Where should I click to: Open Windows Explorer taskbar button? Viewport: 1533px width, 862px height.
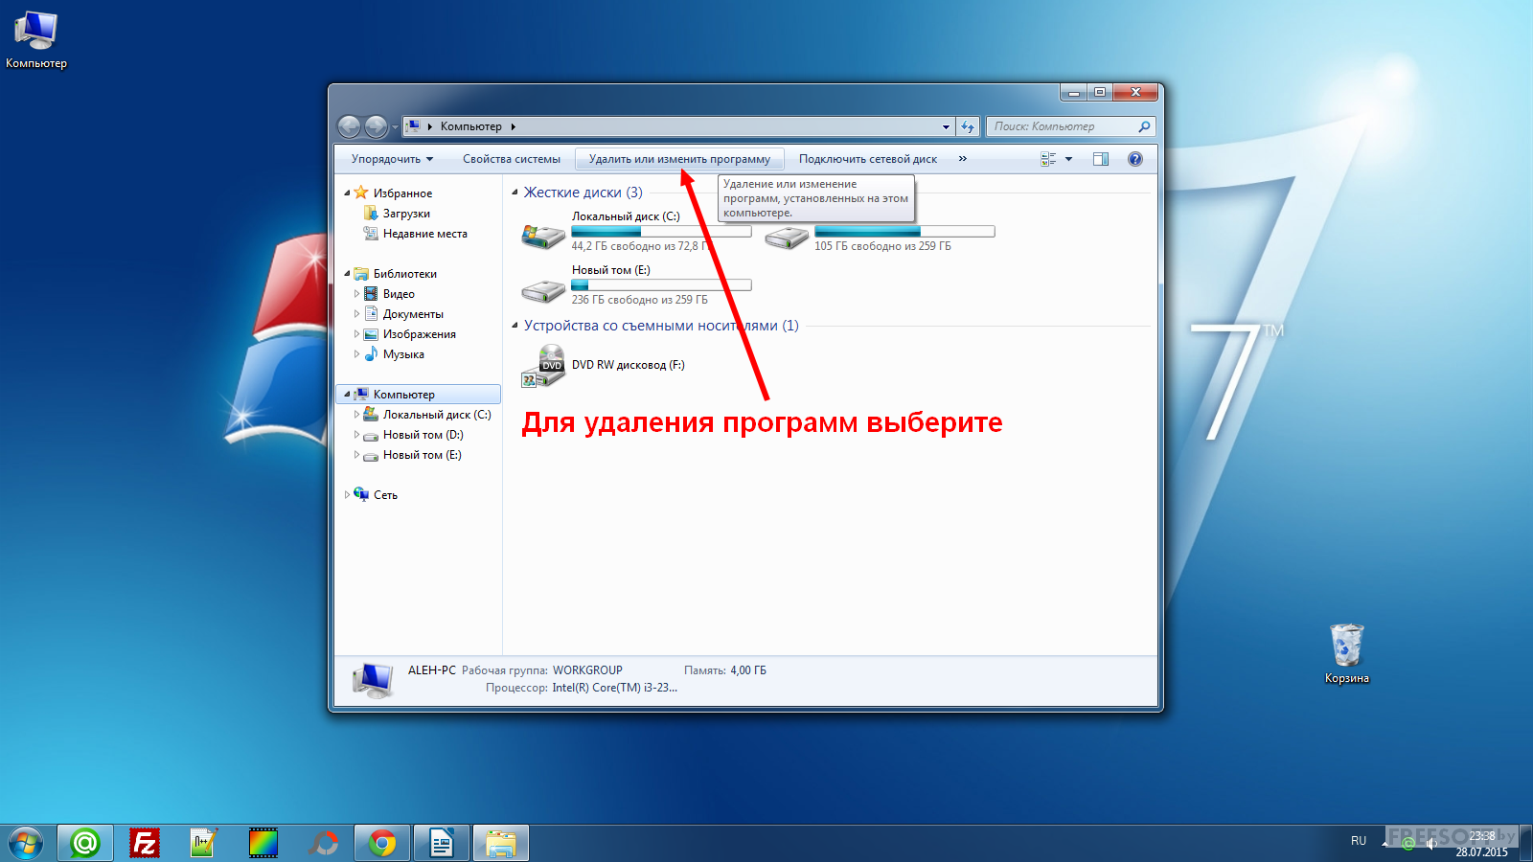click(500, 844)
